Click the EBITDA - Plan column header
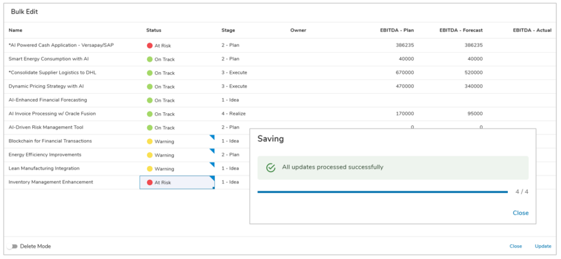This screenshot has height=259, width=561. pyautogui.click(x=397, y=31)
